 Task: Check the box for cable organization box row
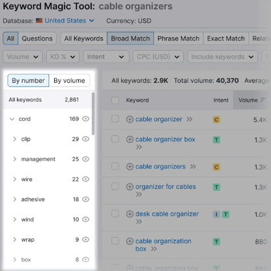coord(115,241)
